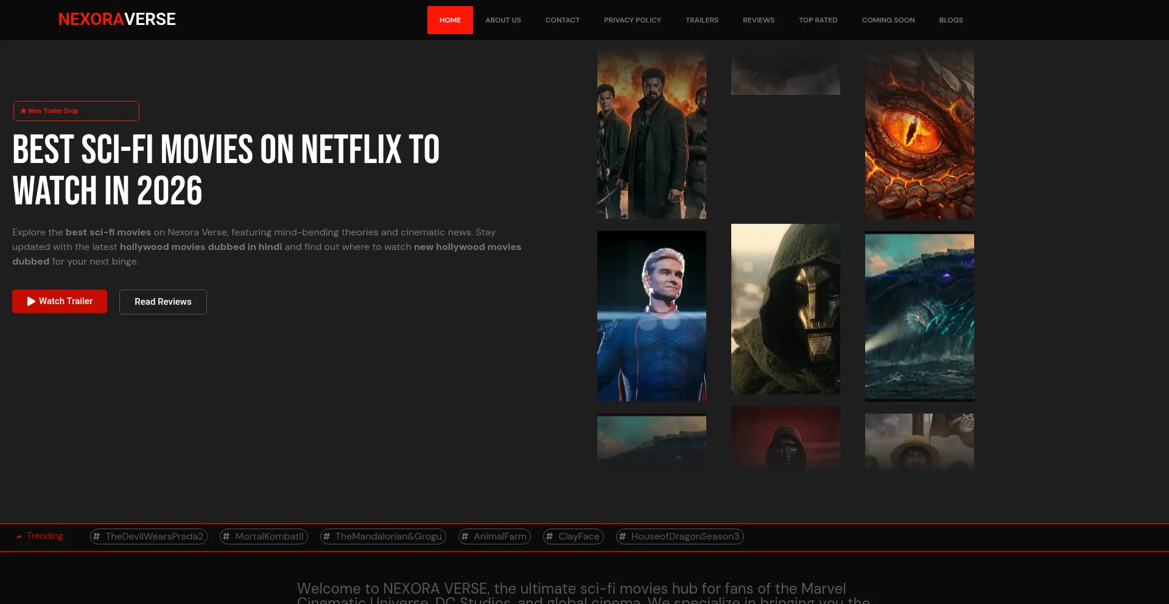This screenshot has width=1169, height=604.
Task: Click the bold 'best sci-fi movies' text
Action: coord(108,232)
